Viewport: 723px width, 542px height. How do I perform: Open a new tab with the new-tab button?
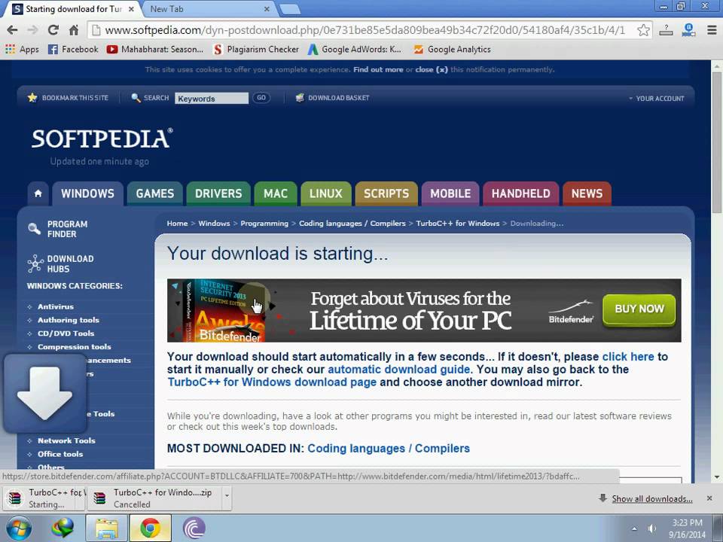(x=290, y=9)
